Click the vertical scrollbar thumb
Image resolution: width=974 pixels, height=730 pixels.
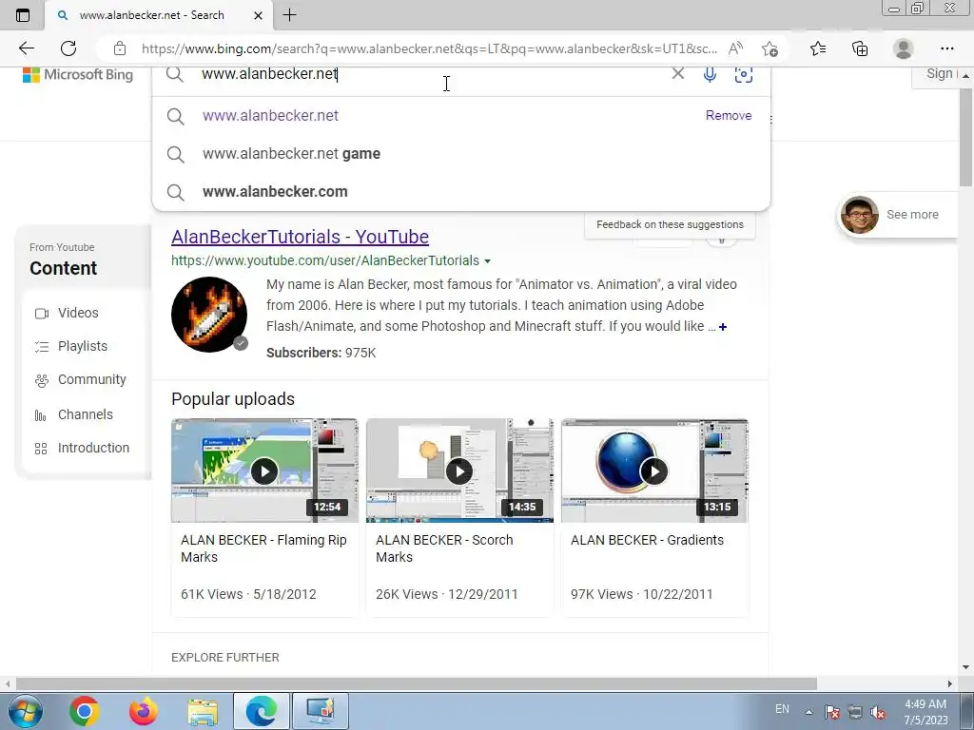965,137
